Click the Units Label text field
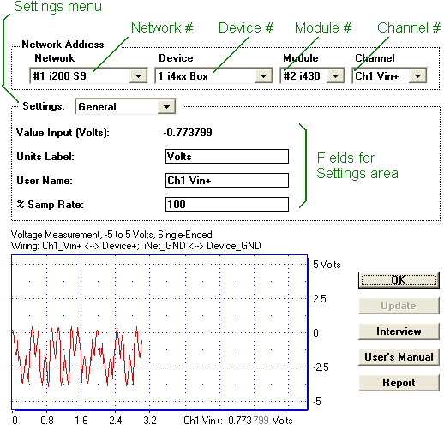Screen dimensions: 444x430 (227, 157)
